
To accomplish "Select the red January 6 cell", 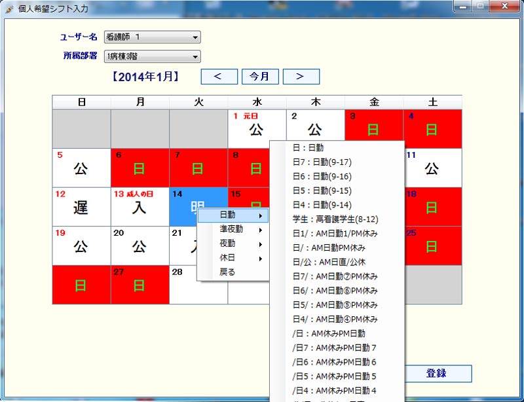I will point(140,168).
